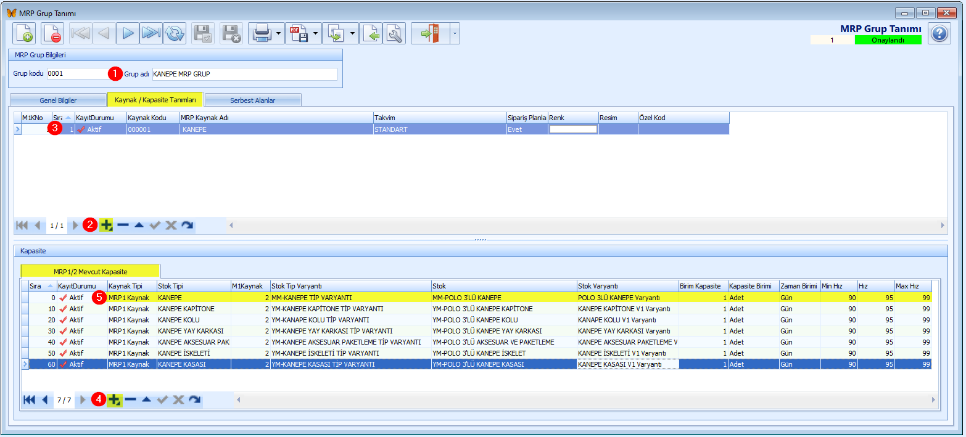Expand the PDF export dropdown arrow
966x437 pixels.
pyautogui.click(x=316, y=33)
